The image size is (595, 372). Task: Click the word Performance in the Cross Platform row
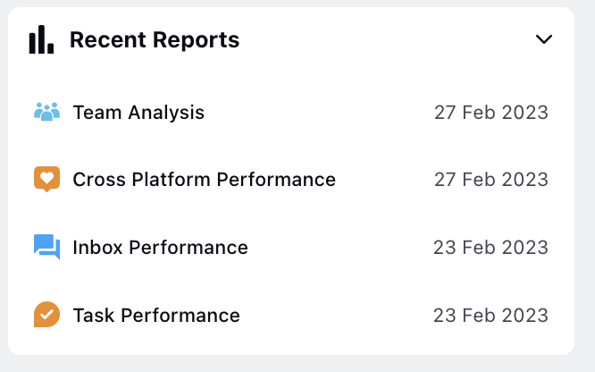pos(276,180)
